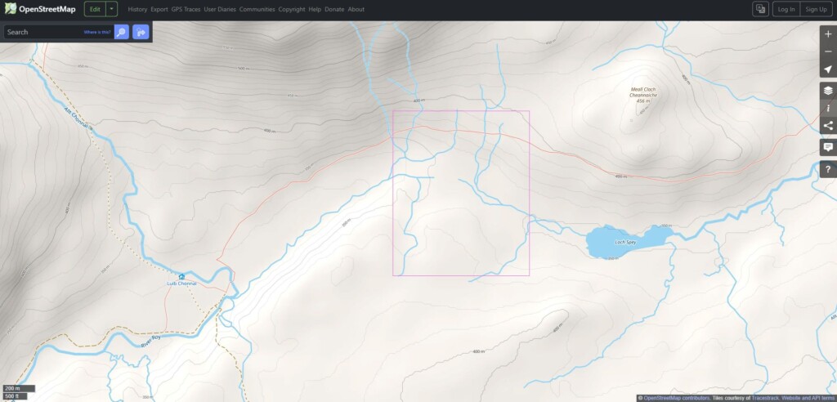Click the Luib Chonnal label

coord(181,284)
